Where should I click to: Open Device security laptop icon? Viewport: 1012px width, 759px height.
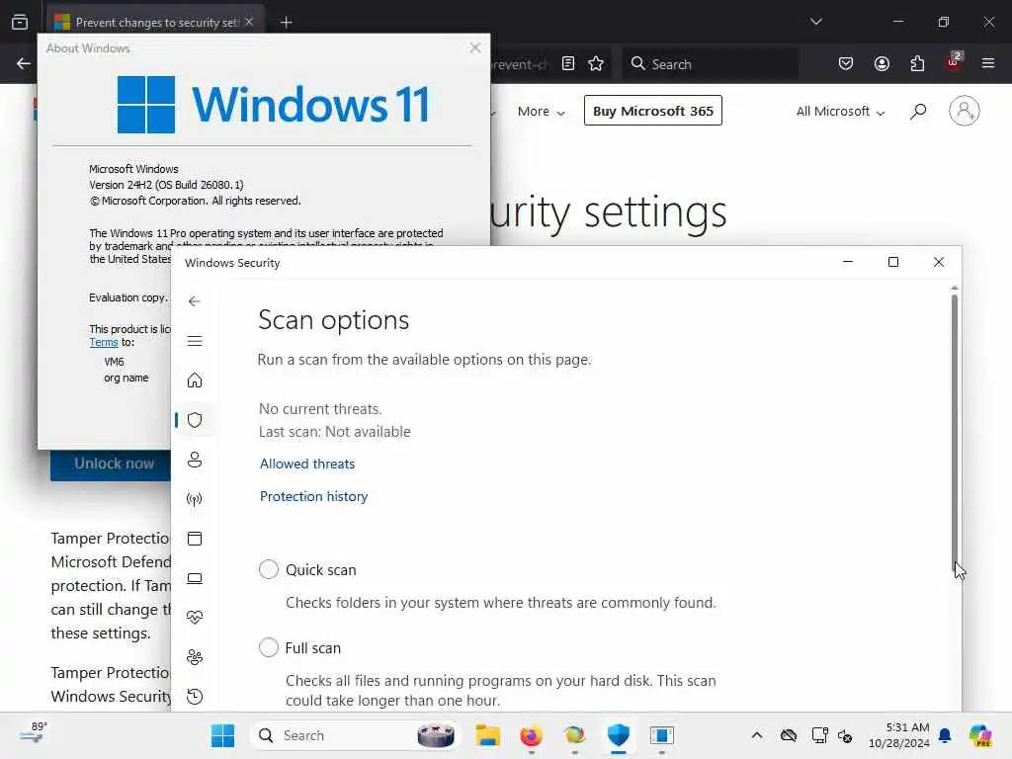pyautogui.click(x=195, y=578)
